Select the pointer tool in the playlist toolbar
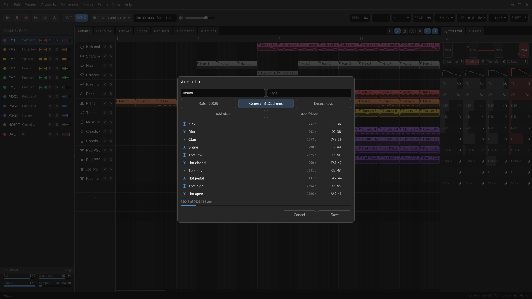Viewport: 532px width, 299px height. 390,31
